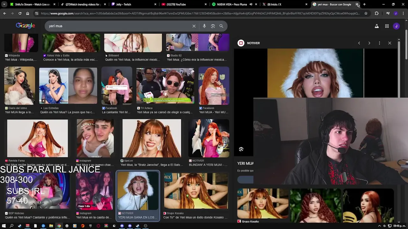Focus the yeri mua search field
The image size is (408, 229).
click(118, 26)
